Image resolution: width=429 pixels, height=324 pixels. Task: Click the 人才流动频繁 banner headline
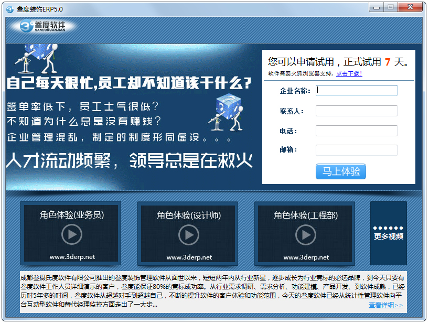pos(129,160)
